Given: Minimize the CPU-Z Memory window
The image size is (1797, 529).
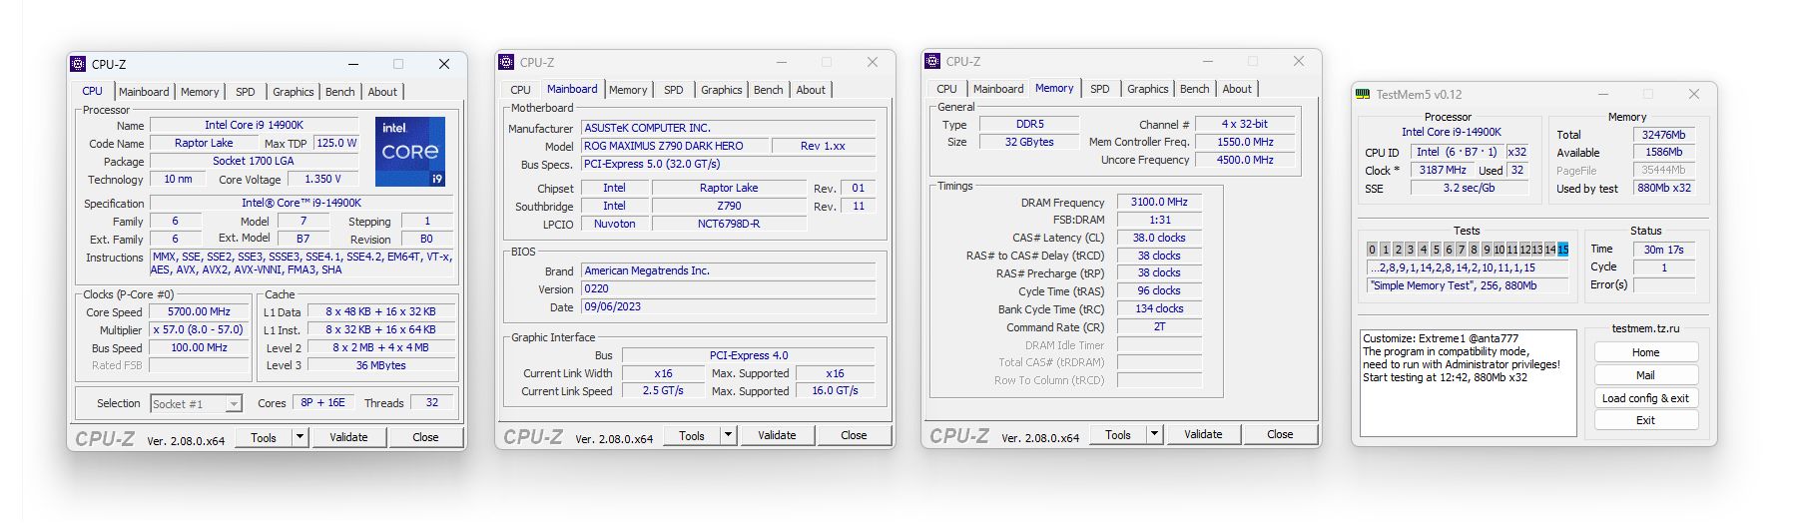Looking at the screenshot, I should coord(1208,61).
